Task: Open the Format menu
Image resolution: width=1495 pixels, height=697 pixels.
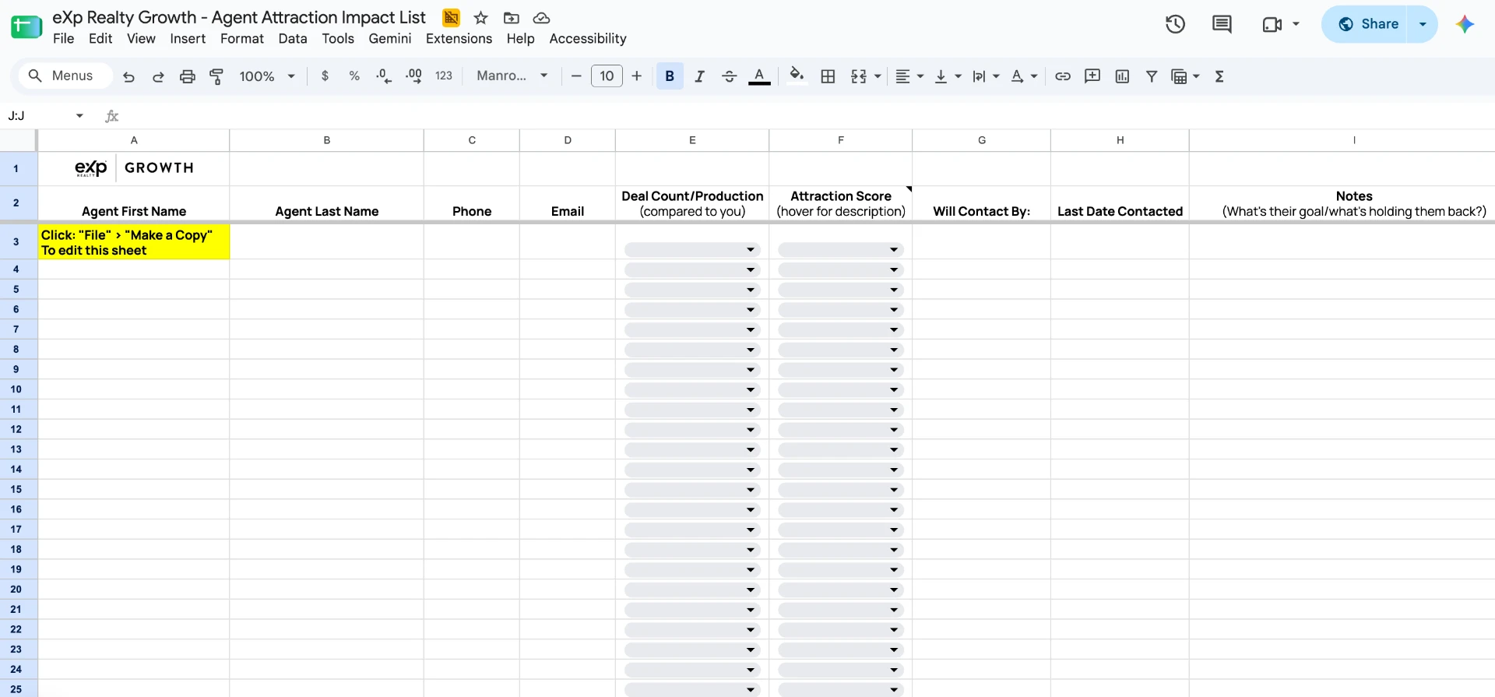Action: click(242, 39)
